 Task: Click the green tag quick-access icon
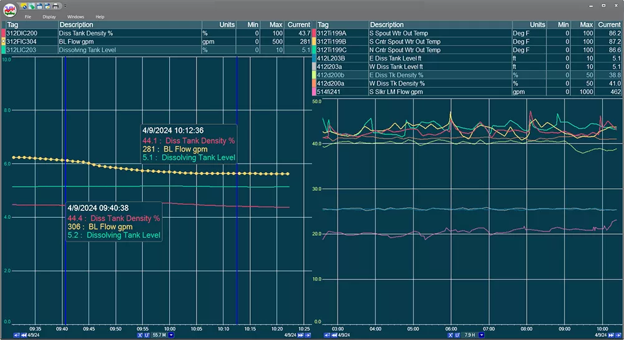pos(31,6)
